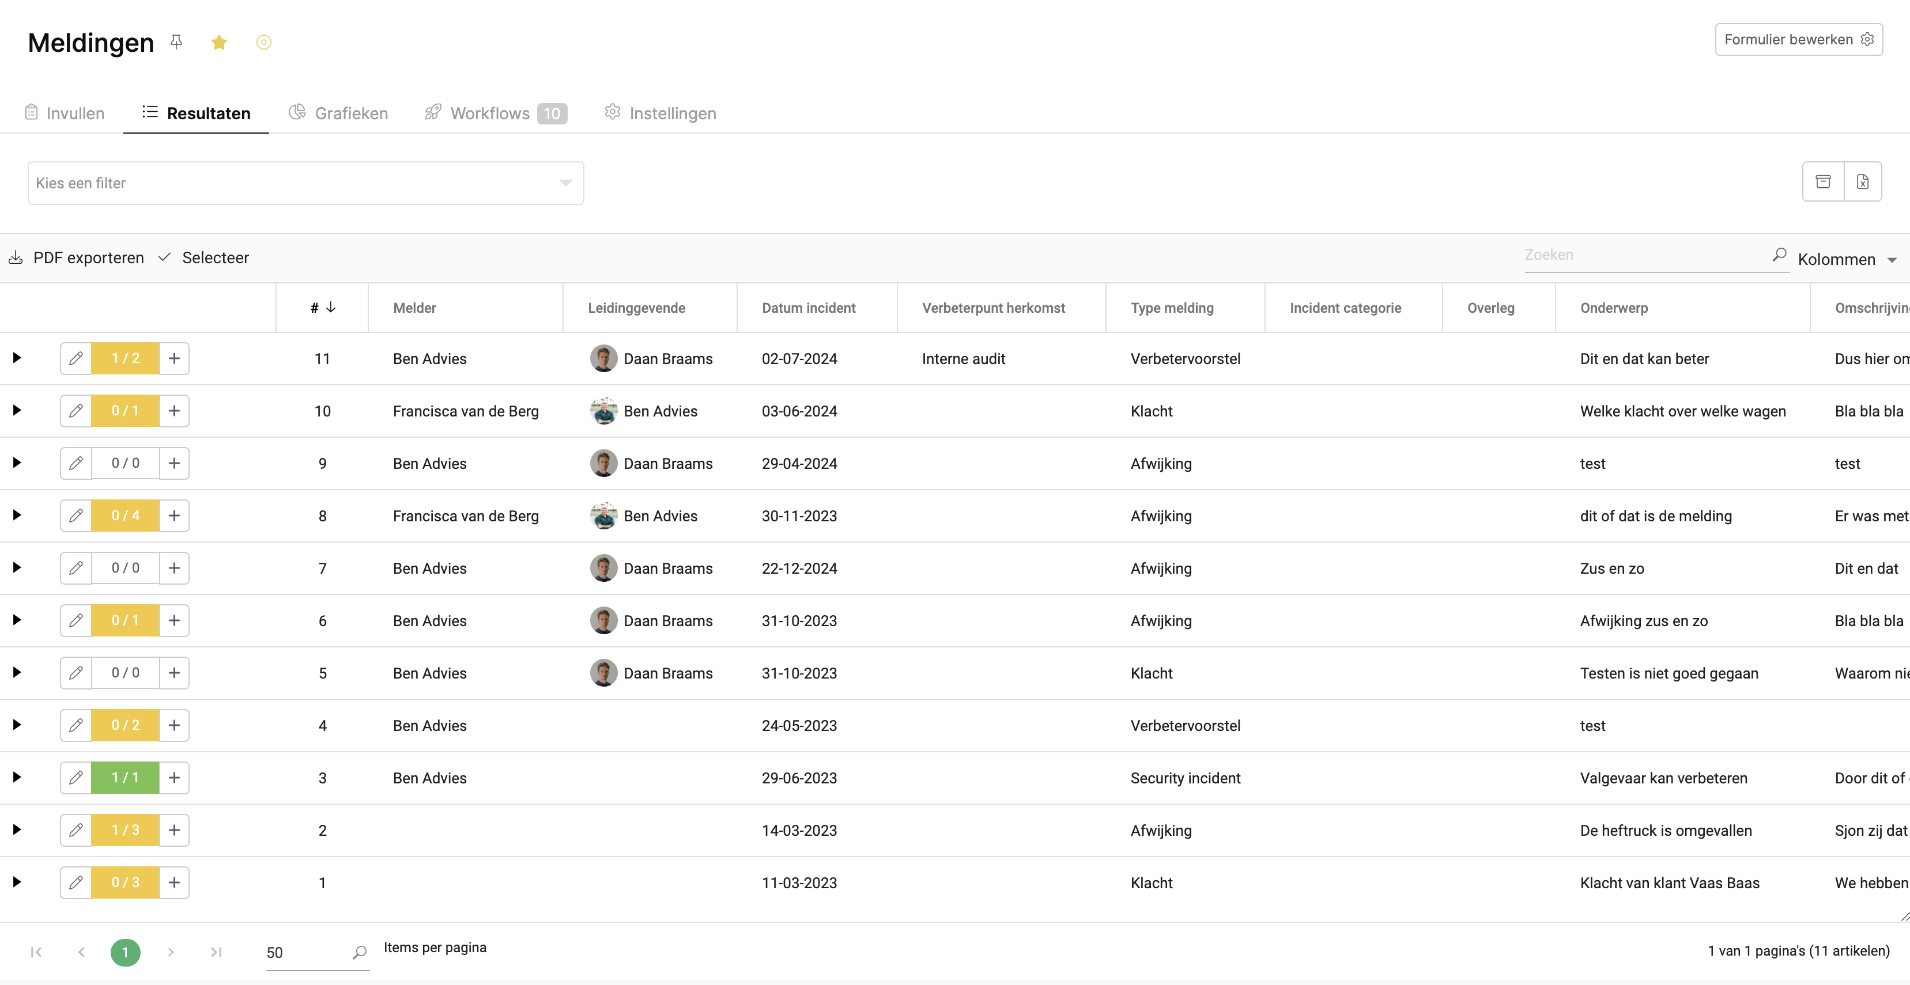Image resolution: width=1910 pixels, height=985 pixels.
Task: Expand row 11 with the triangle
Action: (17, 358)
